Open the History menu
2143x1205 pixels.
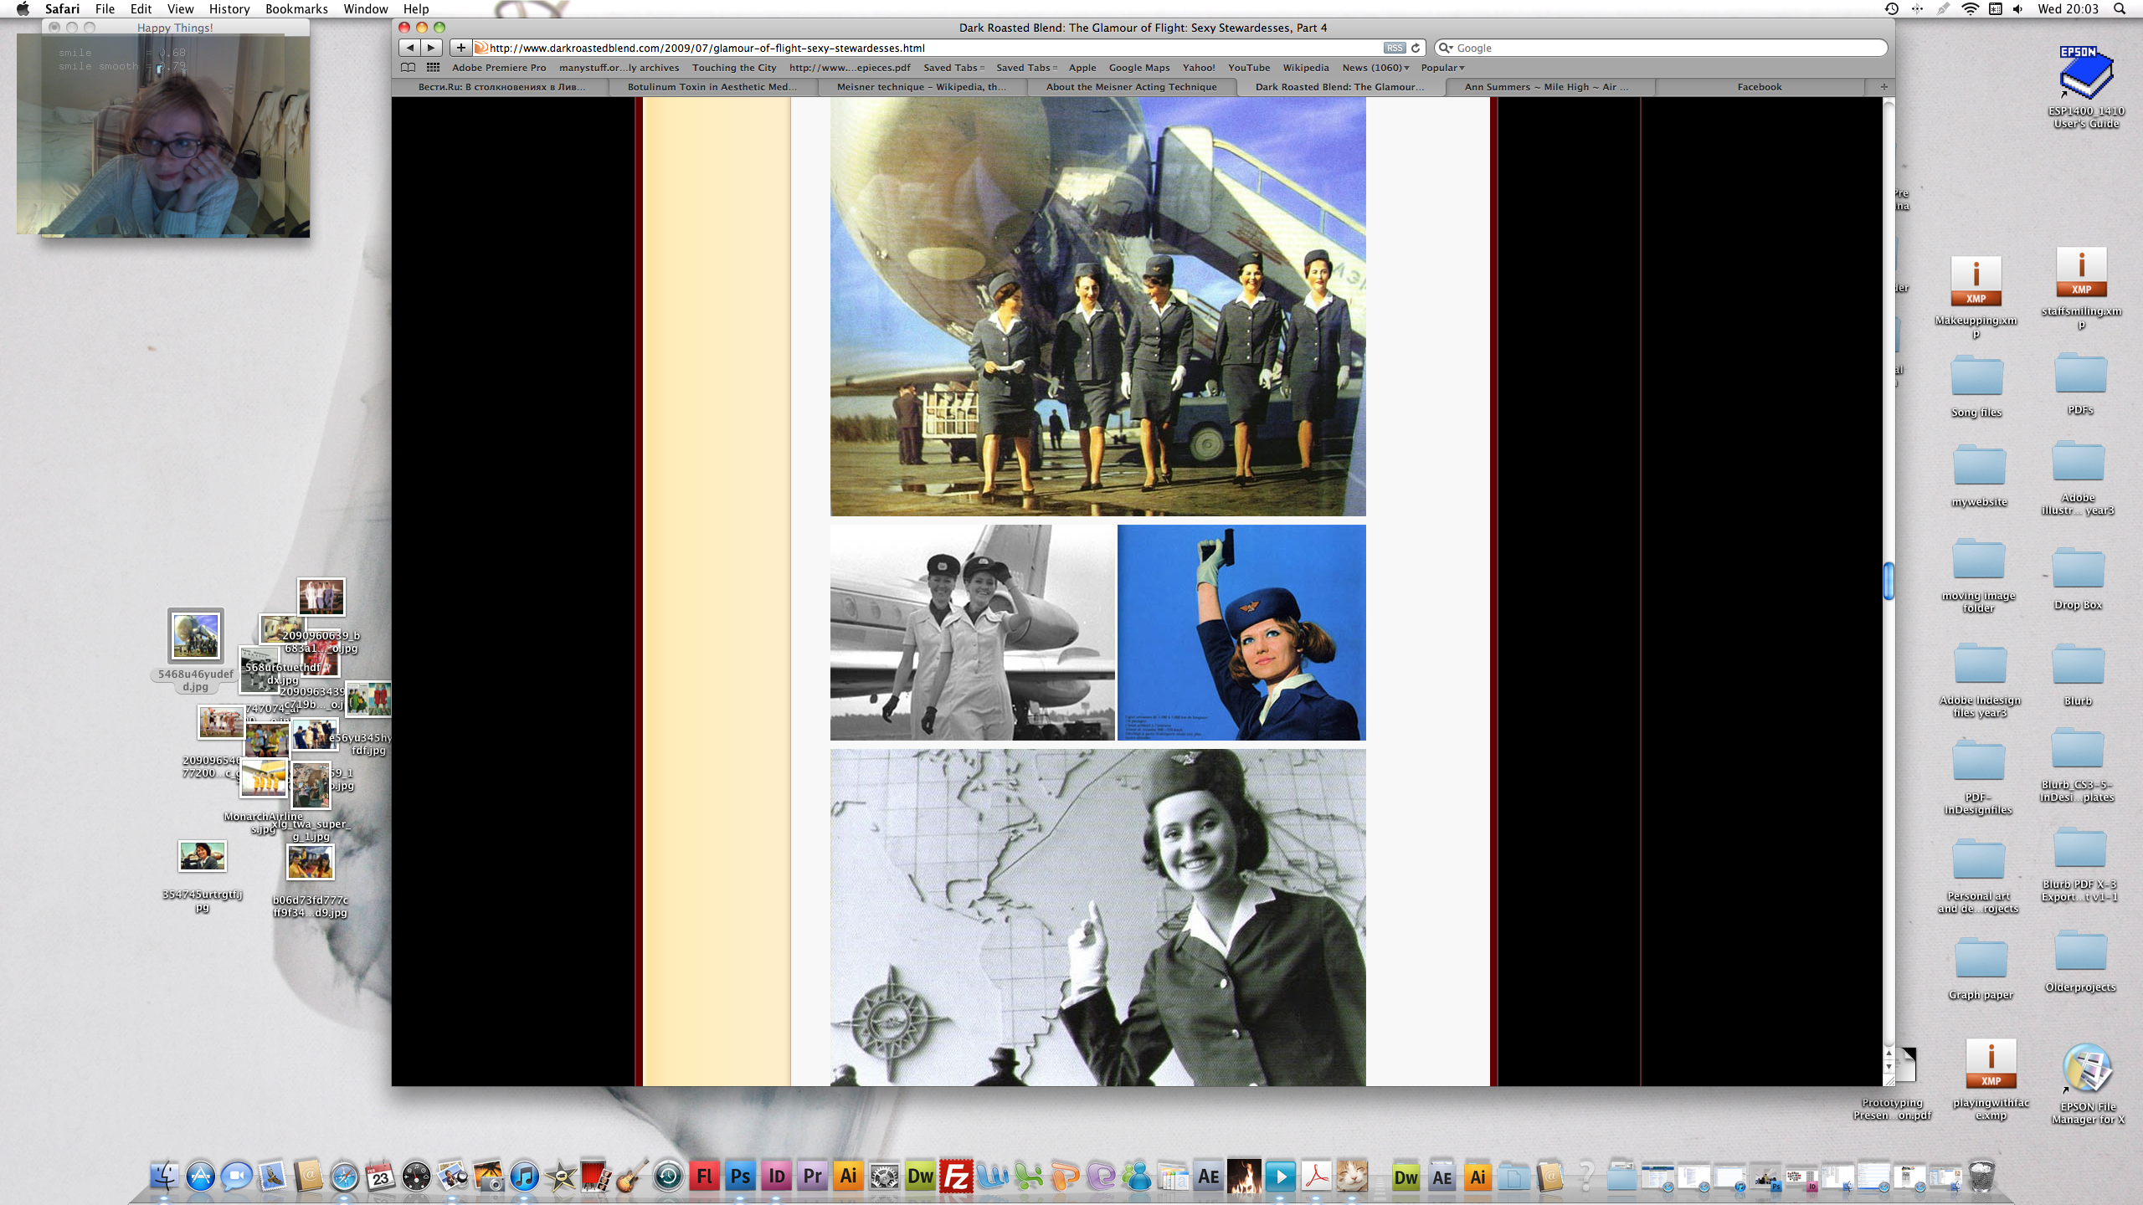pyautogui.click(x=229, y=9)
